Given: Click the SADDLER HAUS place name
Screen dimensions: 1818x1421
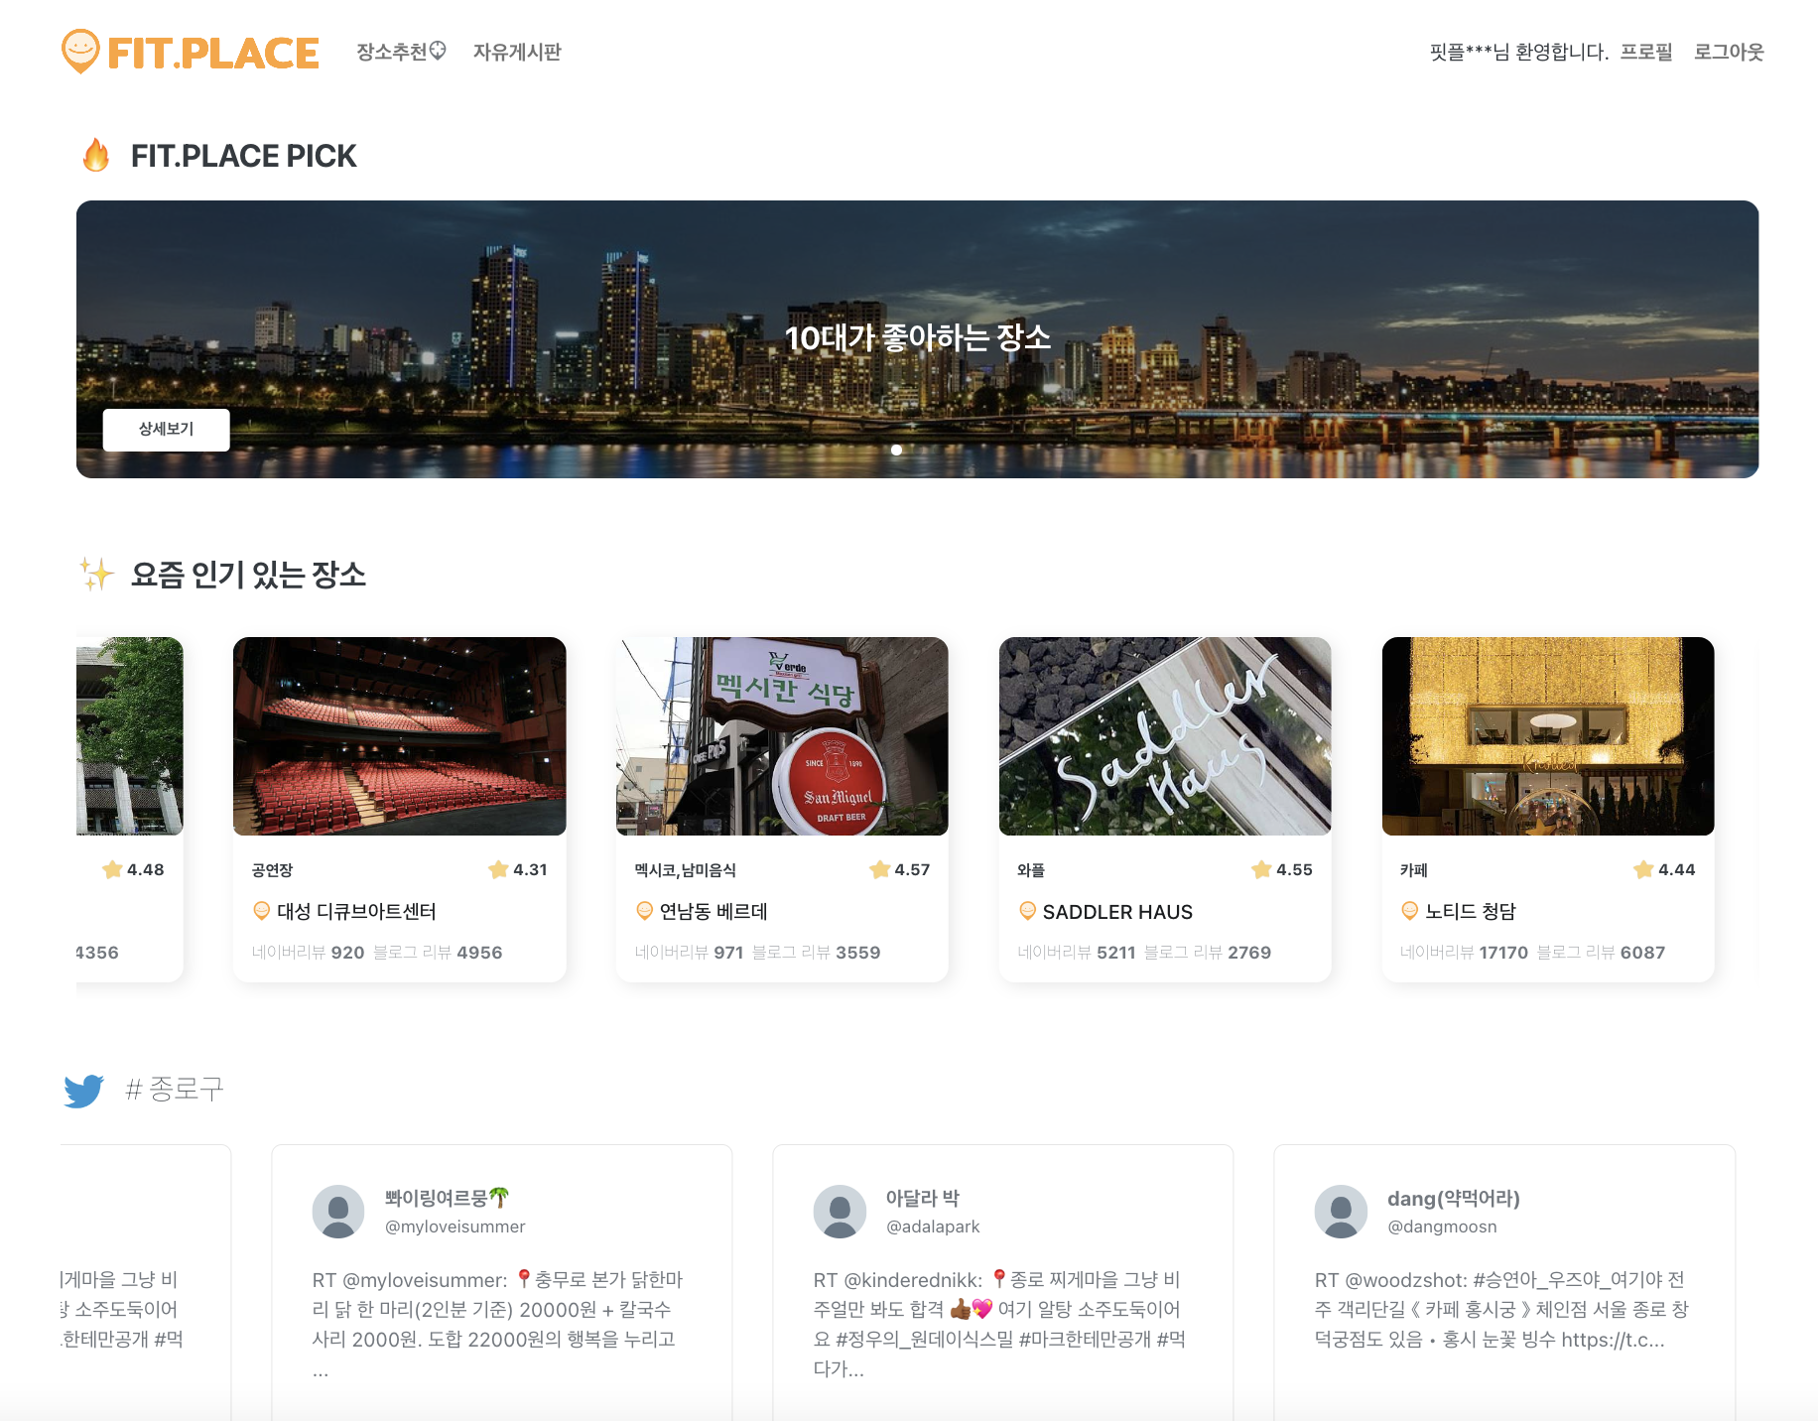Looking at the screenshot, I should point(1115,911).
